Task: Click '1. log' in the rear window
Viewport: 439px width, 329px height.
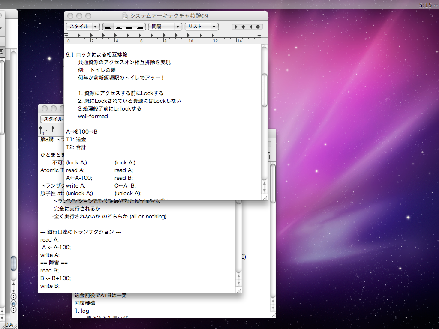Action: pos(82,311)
